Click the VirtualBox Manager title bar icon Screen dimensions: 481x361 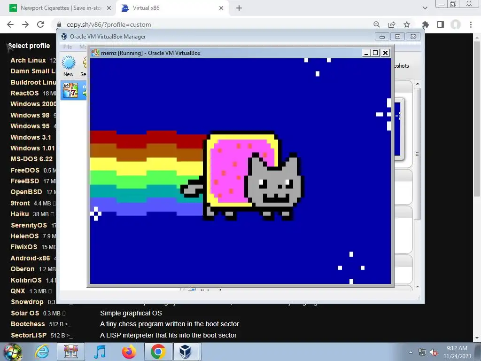[64, 37]
